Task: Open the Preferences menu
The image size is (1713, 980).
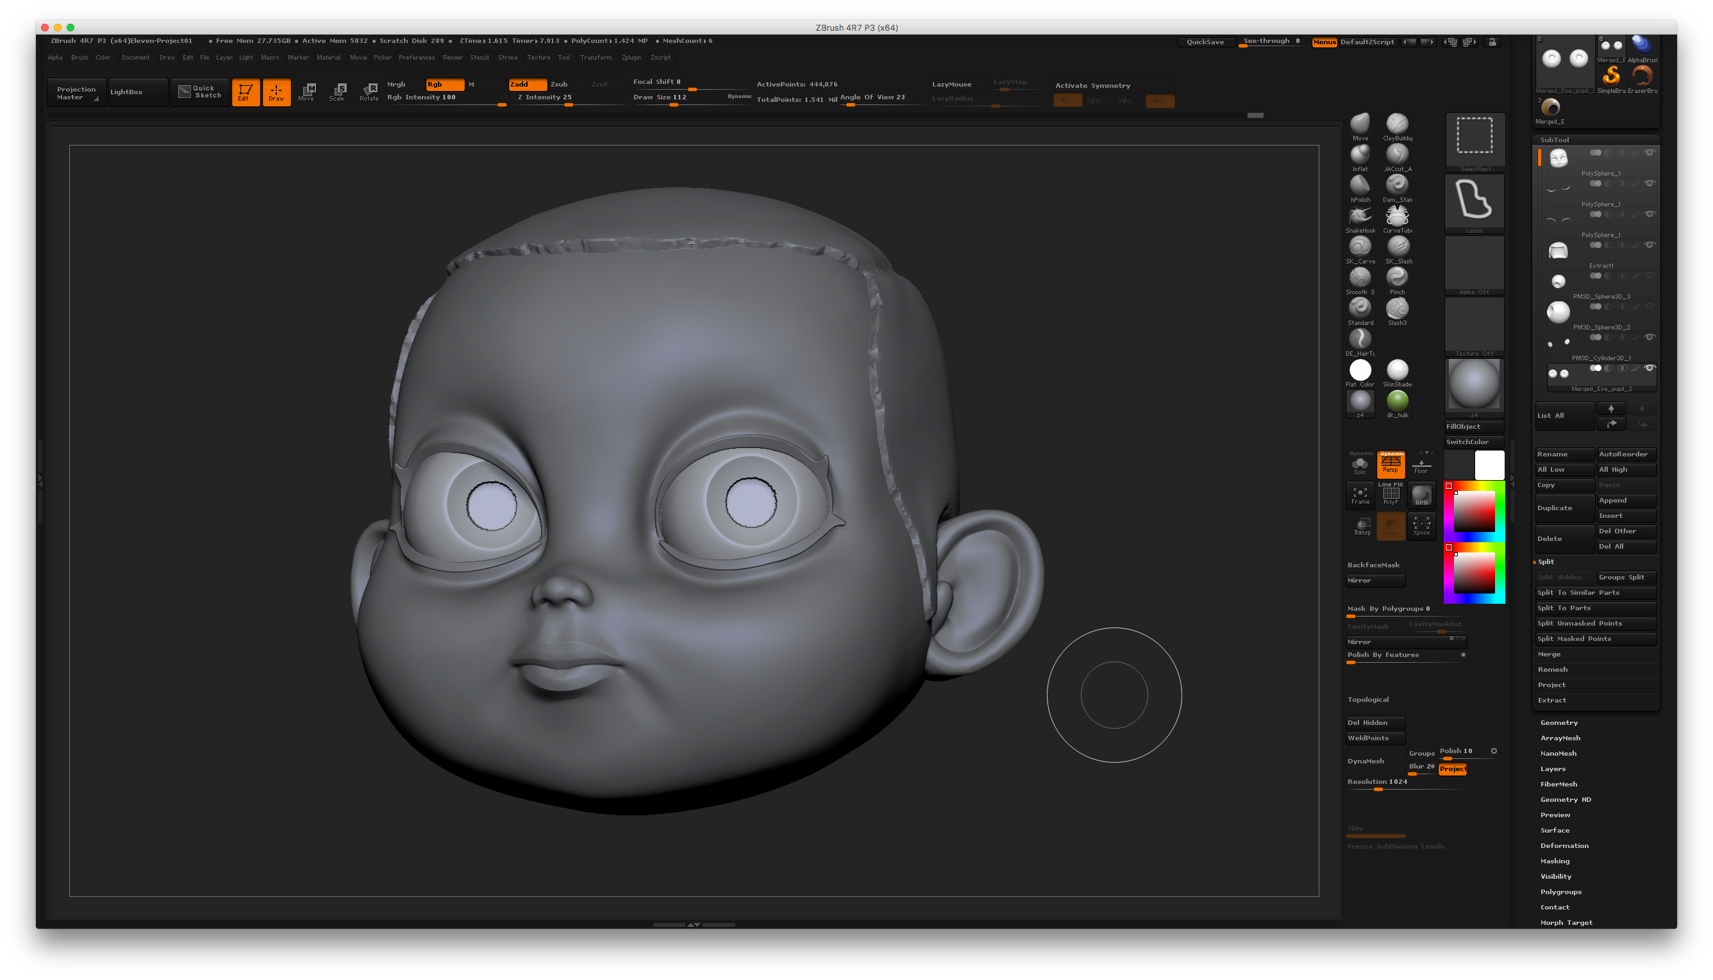Action: tap(416, 58)
